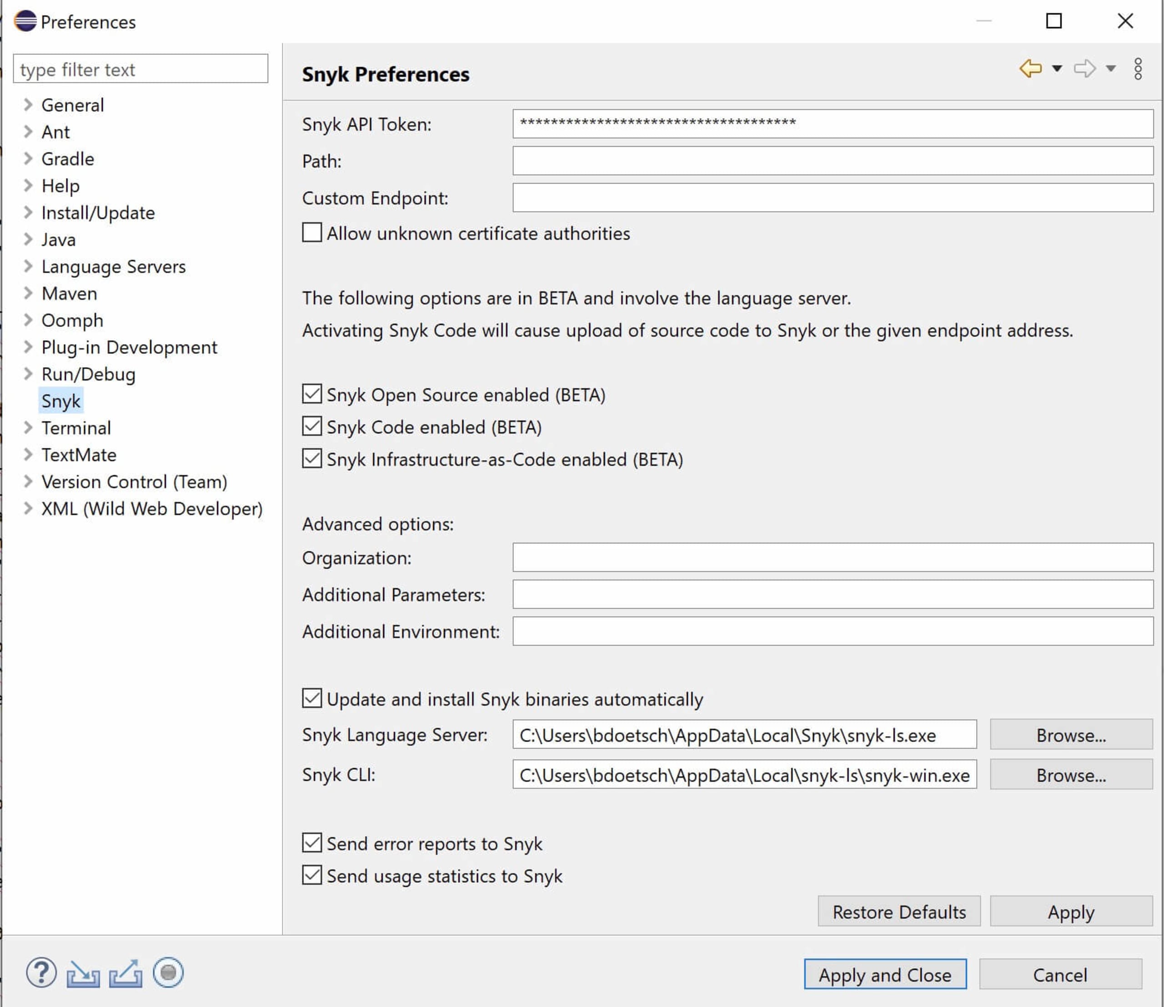Uncheck Snyk Open Source enabled (BETA)
Screen dimensions: 1164x1007
(x=312, y=393)
